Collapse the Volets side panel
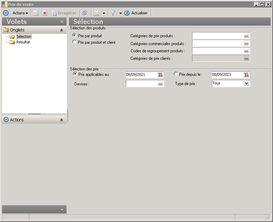 [x=62, y=22]
